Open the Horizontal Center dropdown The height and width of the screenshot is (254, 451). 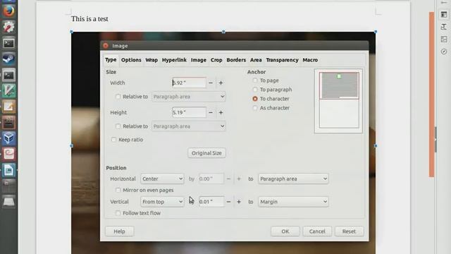(x=162, y=179)
